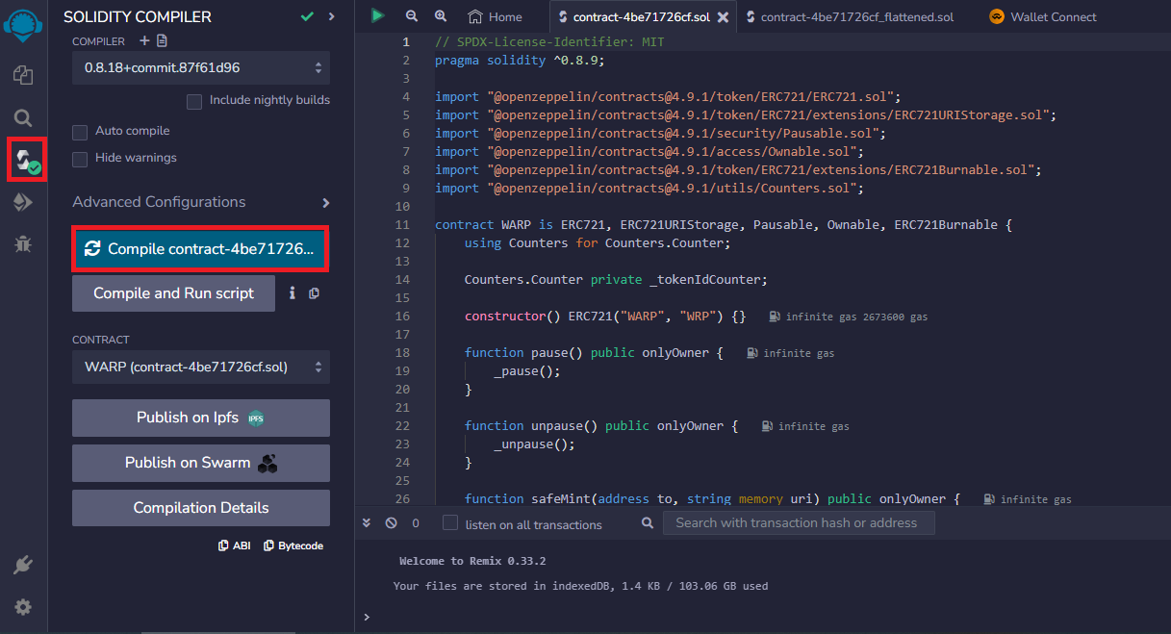This screenshot has width=1171, height=634.
Task: Click Compile contract-4be71726 button
Action: coord(200,249)
